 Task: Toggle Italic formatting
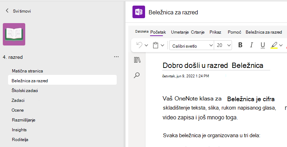252,45
